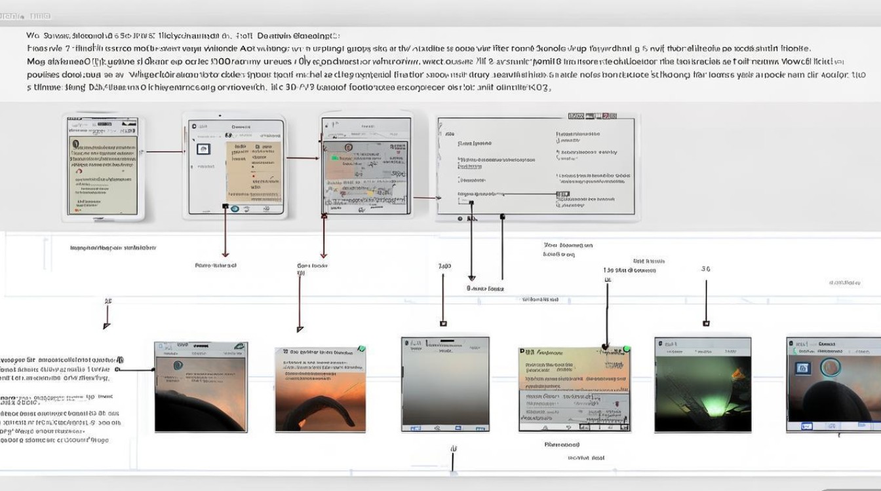
Task: Click the dark circle icon atop the first phone's text
Action: tap(75, 144)
